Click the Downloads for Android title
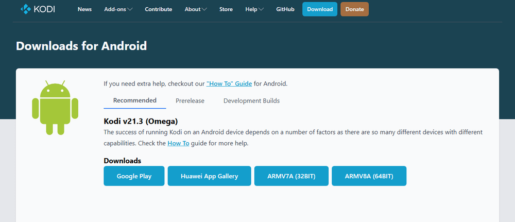Viewport: 515px width, 222px height. pos(81,46)
